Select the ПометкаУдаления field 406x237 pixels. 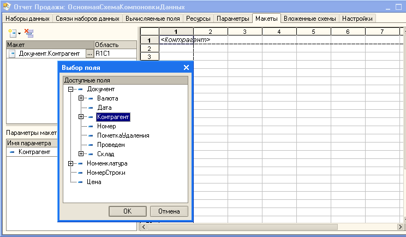123,135
